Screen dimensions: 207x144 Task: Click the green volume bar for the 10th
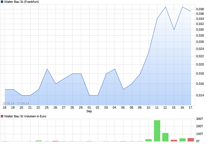[x=149, y=140]
